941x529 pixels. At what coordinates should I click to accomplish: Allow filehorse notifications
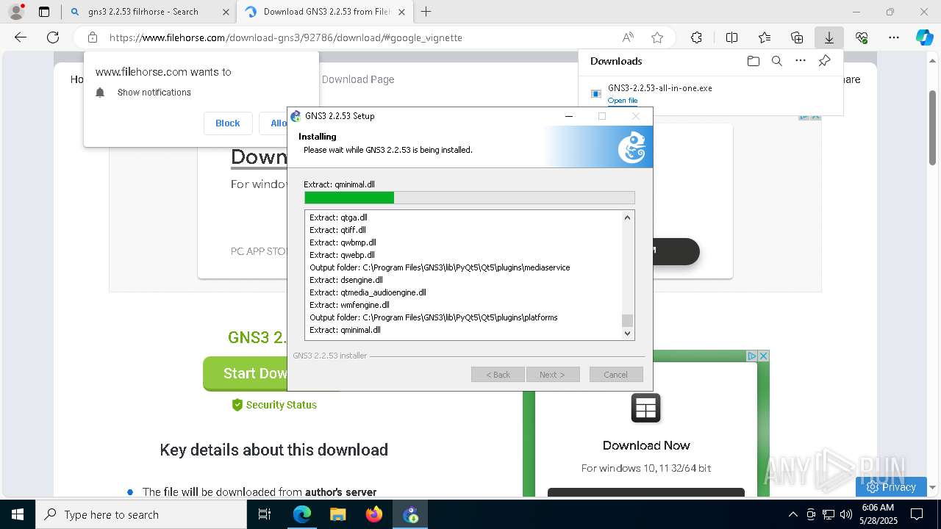tap(278, 123)
